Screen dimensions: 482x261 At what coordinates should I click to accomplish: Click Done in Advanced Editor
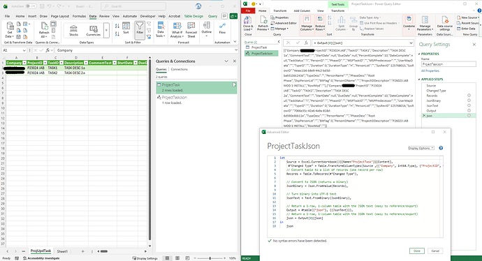pos(416,251)
